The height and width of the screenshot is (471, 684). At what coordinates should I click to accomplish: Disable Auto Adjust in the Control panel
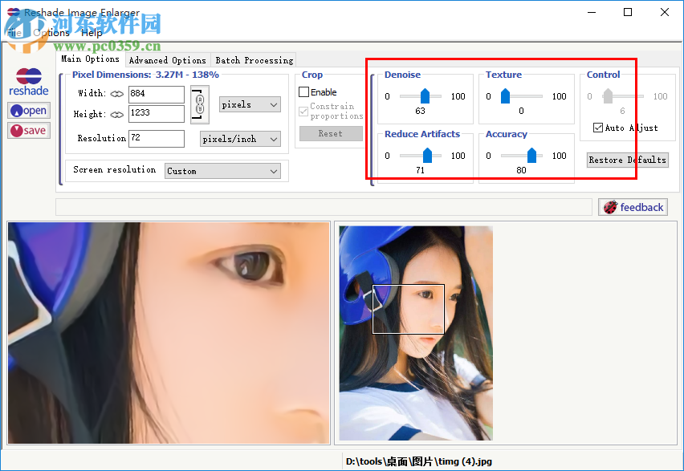coord(597,126)
